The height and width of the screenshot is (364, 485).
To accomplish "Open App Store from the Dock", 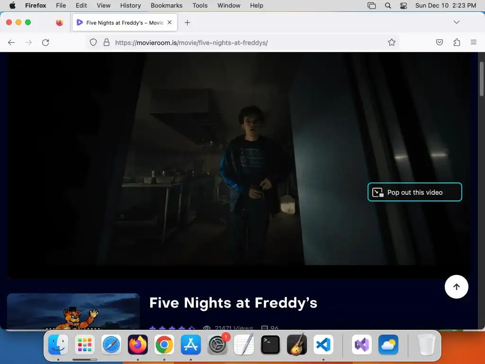I will tap(191, 345).
